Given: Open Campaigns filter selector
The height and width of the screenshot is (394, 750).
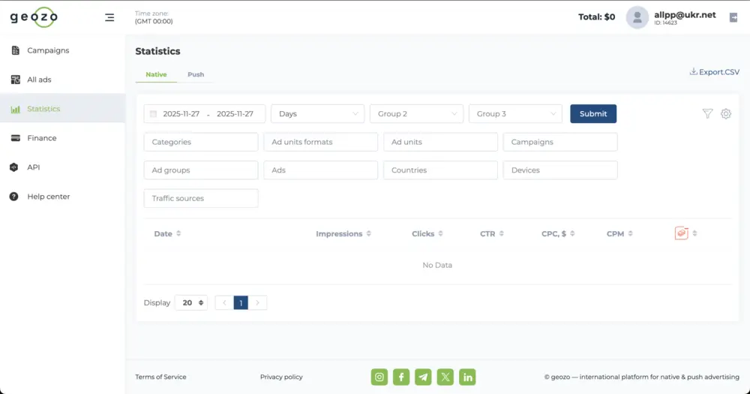Looking at the screenshot, I should click(560, 142).
